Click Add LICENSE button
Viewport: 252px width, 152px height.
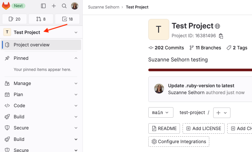[203, 128]
